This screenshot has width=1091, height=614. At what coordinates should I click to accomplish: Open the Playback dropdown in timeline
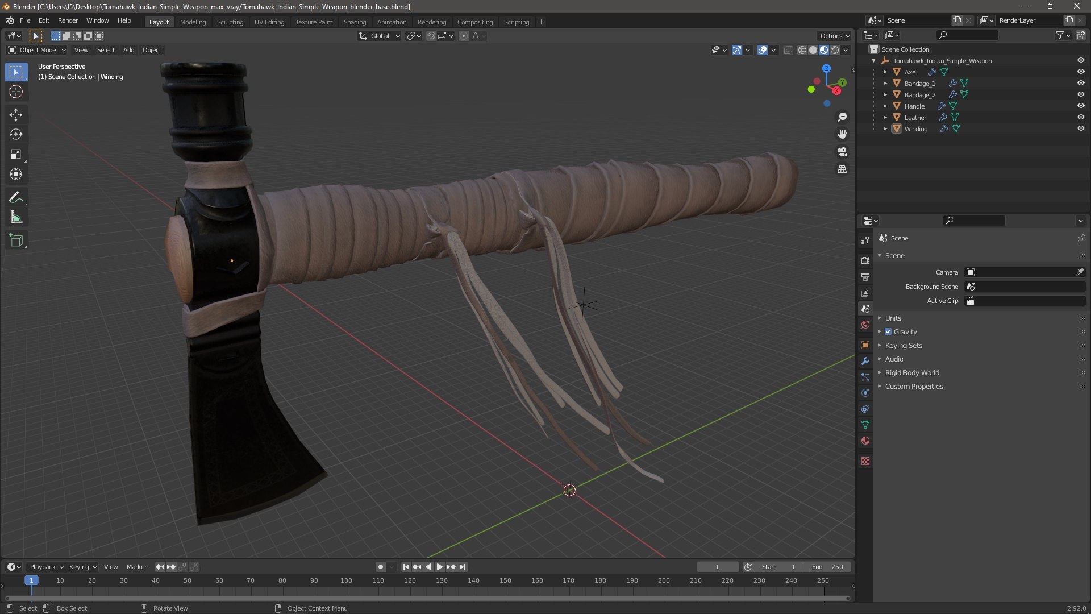click(46, 567)
